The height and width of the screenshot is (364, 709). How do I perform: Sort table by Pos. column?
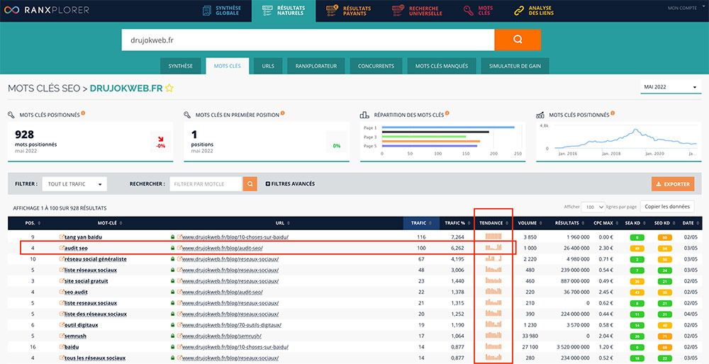(x=33, y=222)
